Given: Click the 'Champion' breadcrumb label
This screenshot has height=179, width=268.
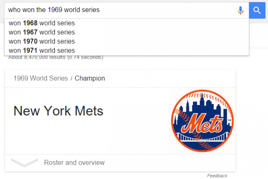Looking at the screenshot, I should click(90, 78).
